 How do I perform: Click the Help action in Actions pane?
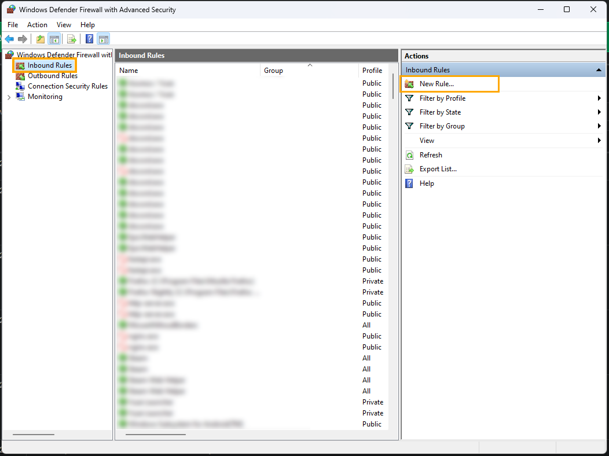[x=427, y=183]
